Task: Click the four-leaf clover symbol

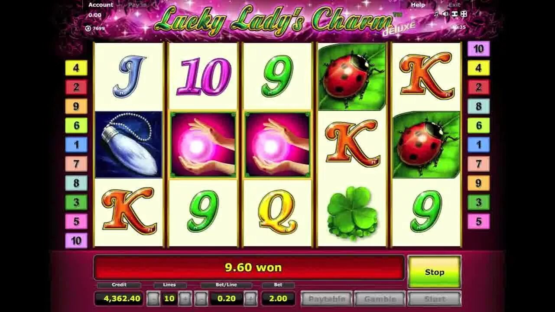Action: click(x=352, y=213)
